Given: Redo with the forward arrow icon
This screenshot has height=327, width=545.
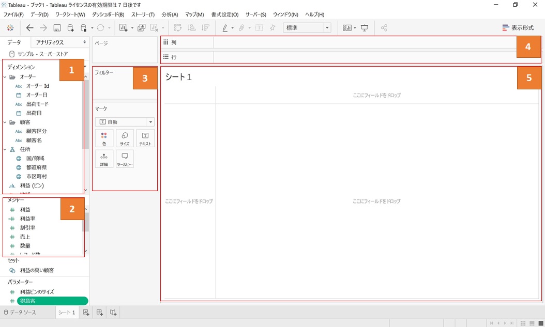Looking at the screenshot, I should coord(43,28).
